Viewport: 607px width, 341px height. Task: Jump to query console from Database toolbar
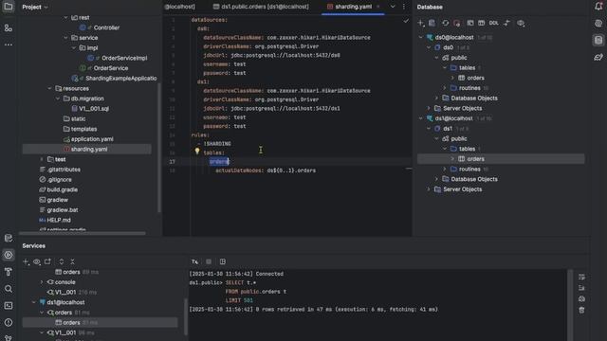pos(470,23)
